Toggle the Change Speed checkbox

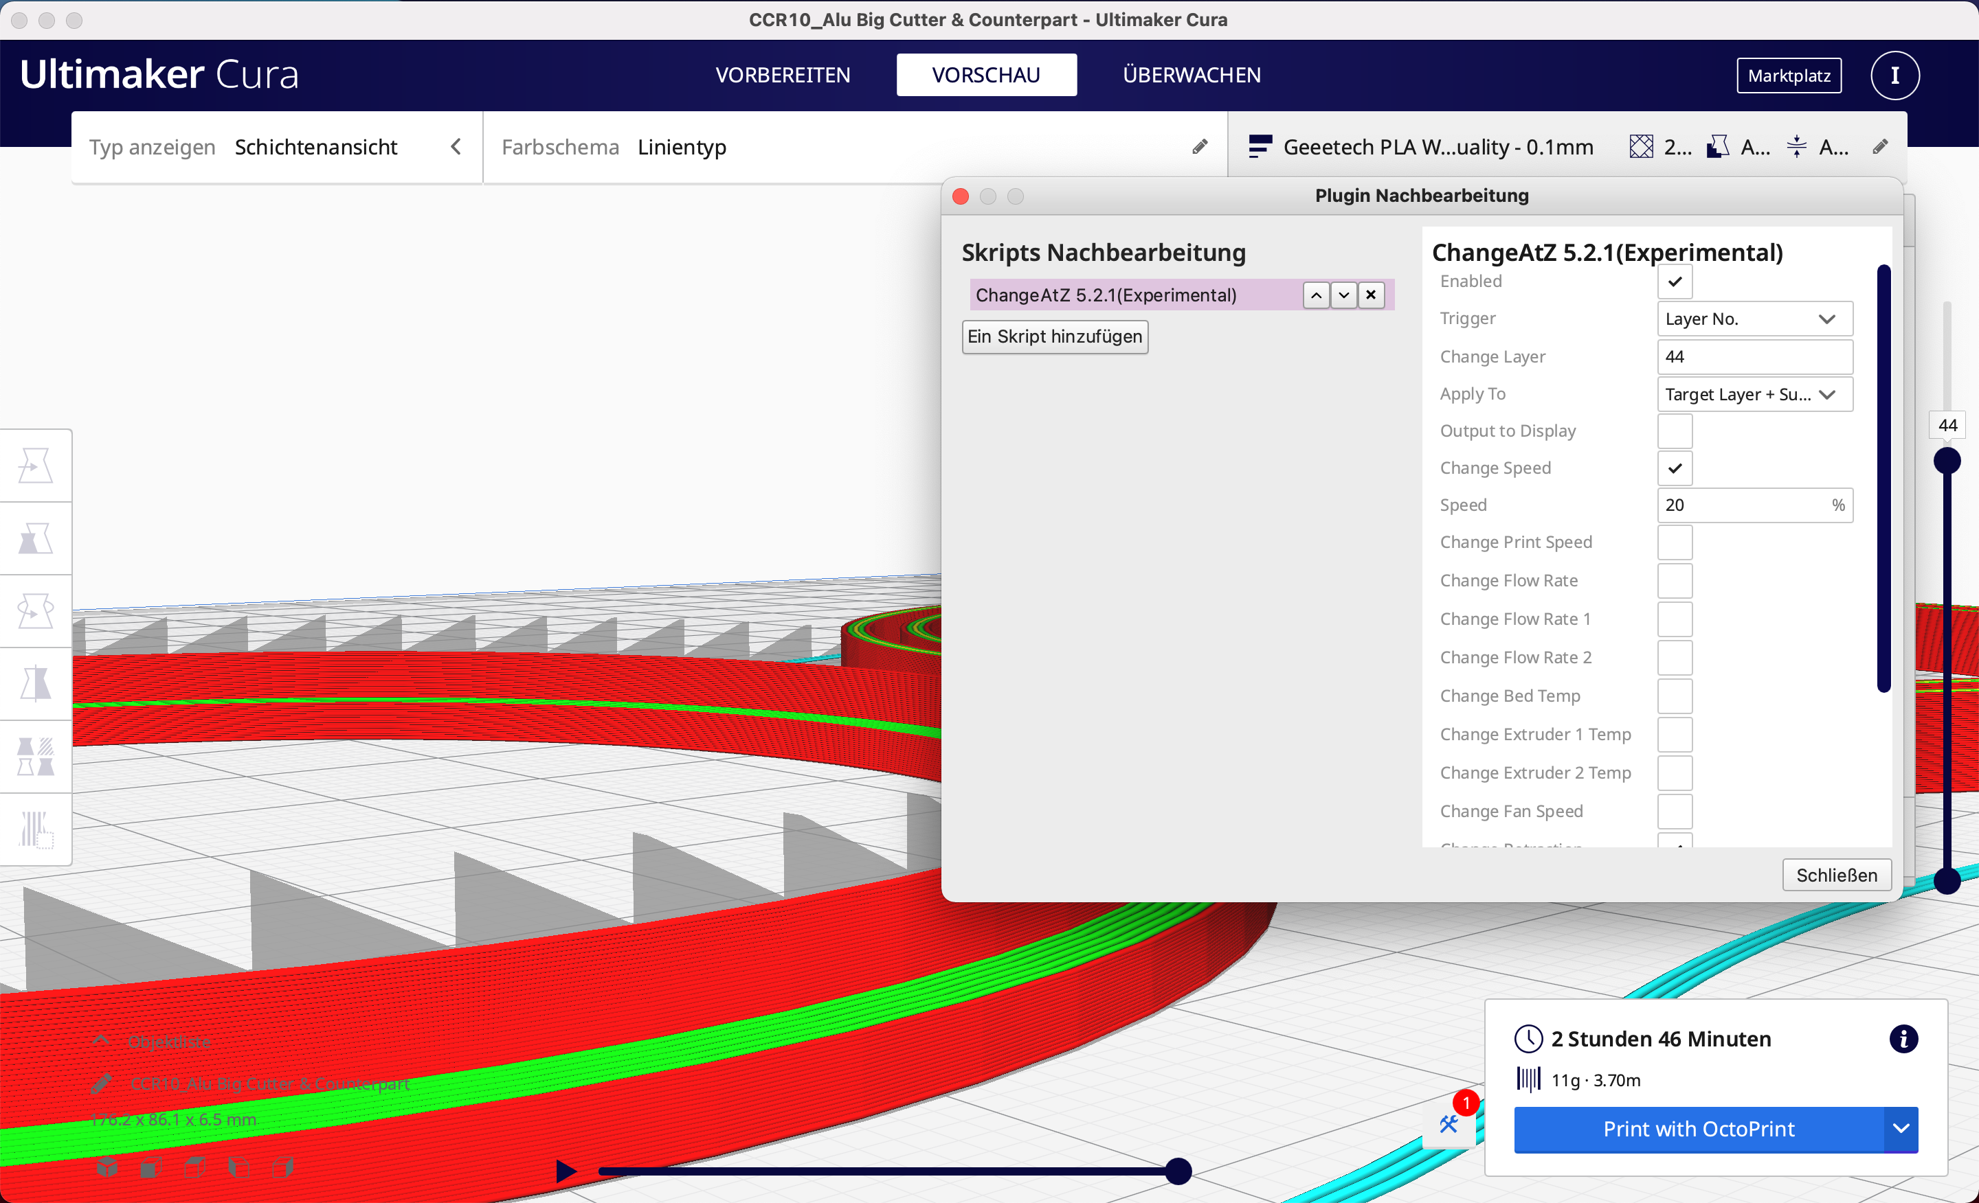pos(1675,468)
